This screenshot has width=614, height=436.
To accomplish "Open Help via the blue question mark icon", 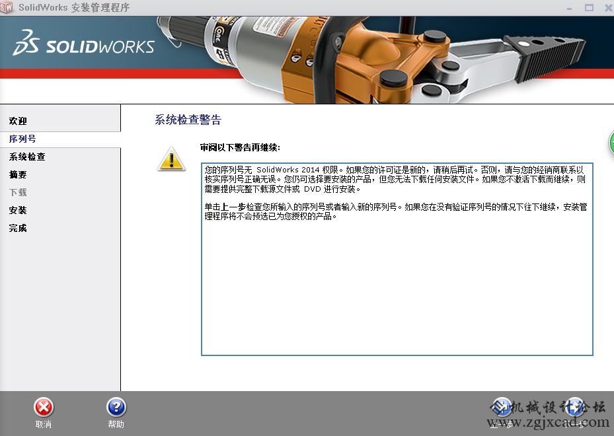I will (116, 408).
